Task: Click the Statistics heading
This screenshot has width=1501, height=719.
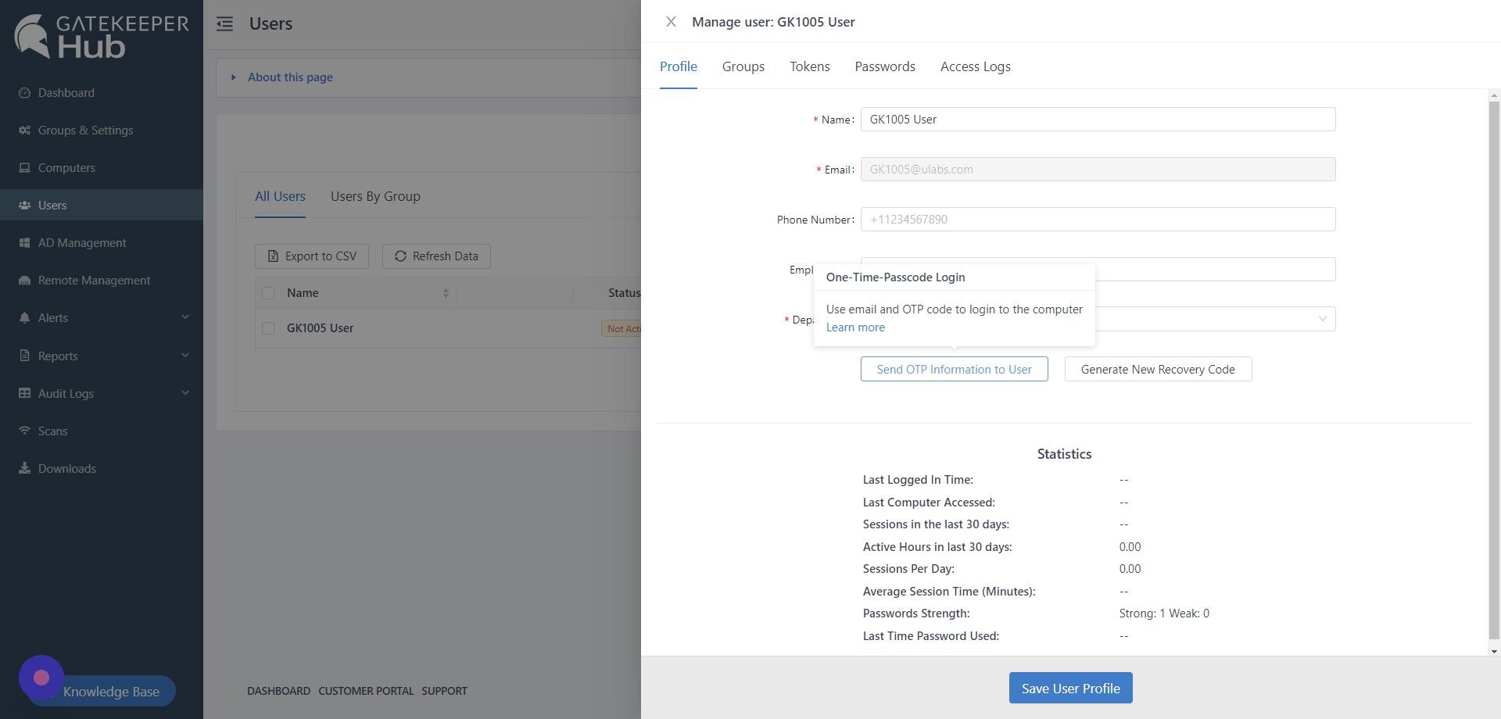Action: (x=1064, y=454)
